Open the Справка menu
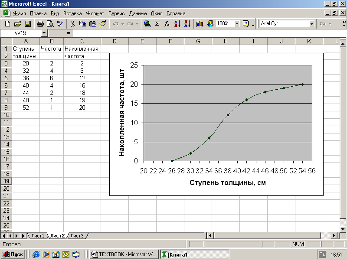The image size is (347, 260). point(176,13)
